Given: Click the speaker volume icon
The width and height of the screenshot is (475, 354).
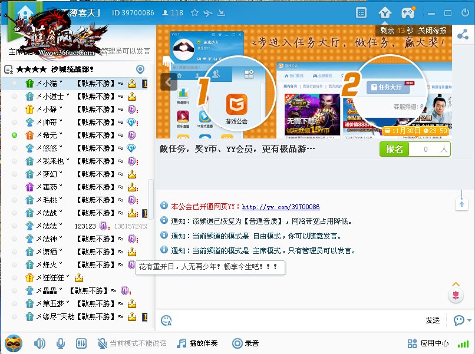Looking at the screenshot, I should pos(39,343).
